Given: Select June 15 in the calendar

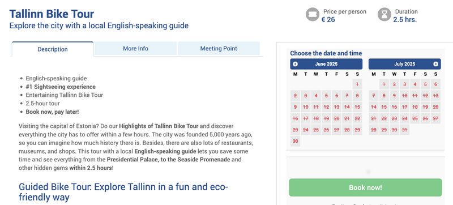Looking at the screenshot, I should click(x=357, y=107).
